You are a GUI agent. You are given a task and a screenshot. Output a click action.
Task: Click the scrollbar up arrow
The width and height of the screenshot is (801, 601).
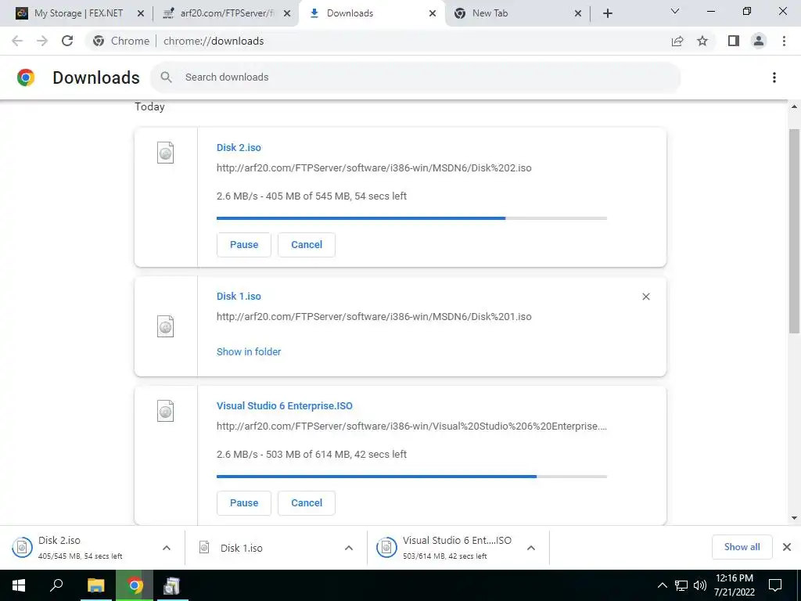tap(794, 106)
